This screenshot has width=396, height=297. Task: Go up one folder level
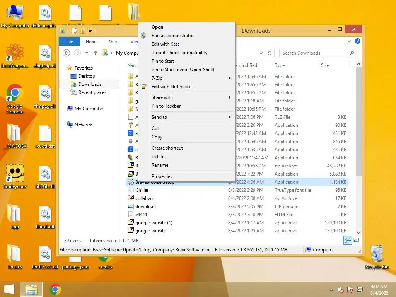click(x=96, y=53)
